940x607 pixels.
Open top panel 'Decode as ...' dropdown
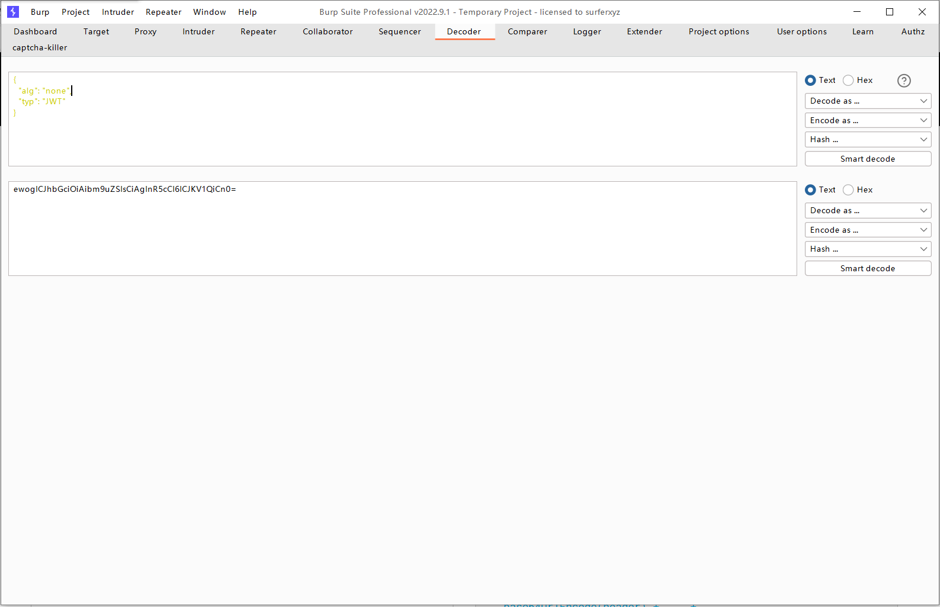click(868, 101)
